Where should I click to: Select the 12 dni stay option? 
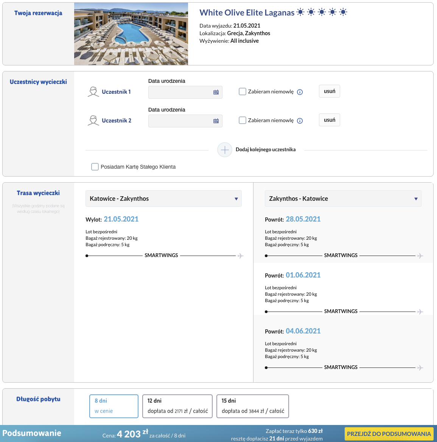point(177,406)
